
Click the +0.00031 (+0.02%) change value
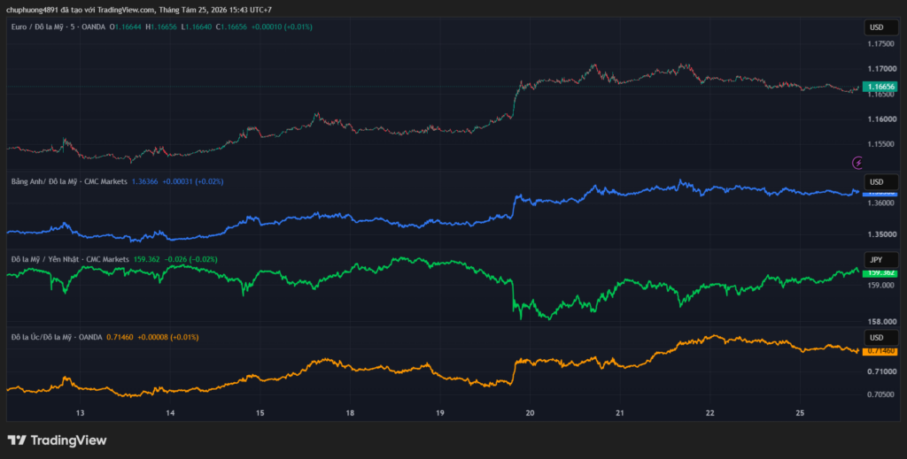click(x=192, y=181)
